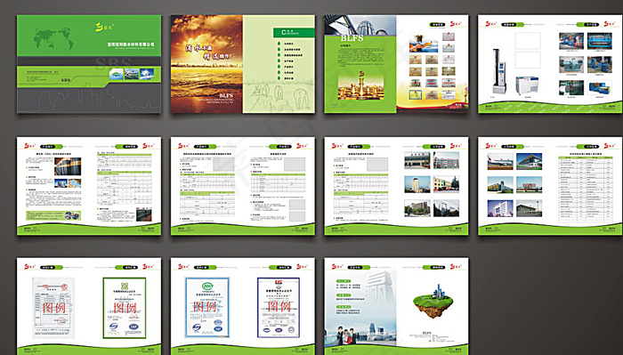623x355 pixels.
Task: Click the green-bordered certificate marked 图例
Action: click(125, 308)
